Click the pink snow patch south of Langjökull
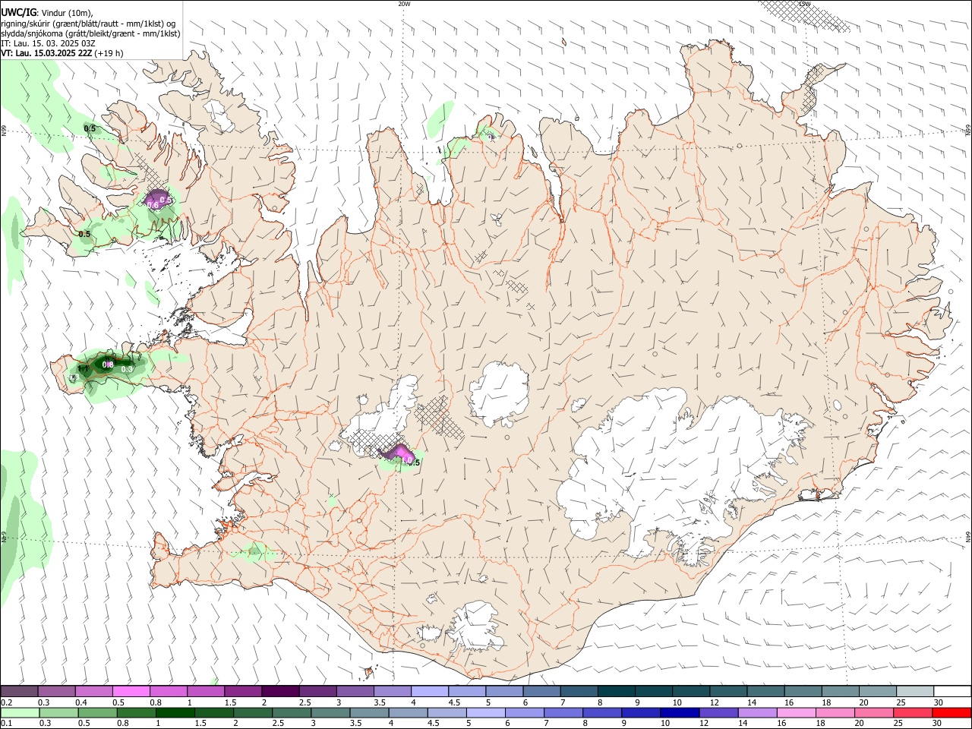Screen dimensions: 972x729 tap(398, 453)
